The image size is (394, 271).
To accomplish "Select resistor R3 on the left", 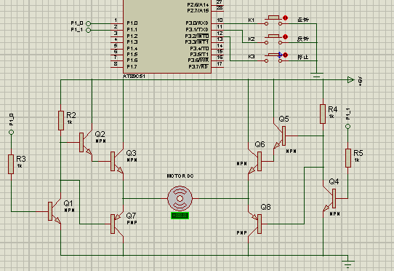I will [11, 164].
